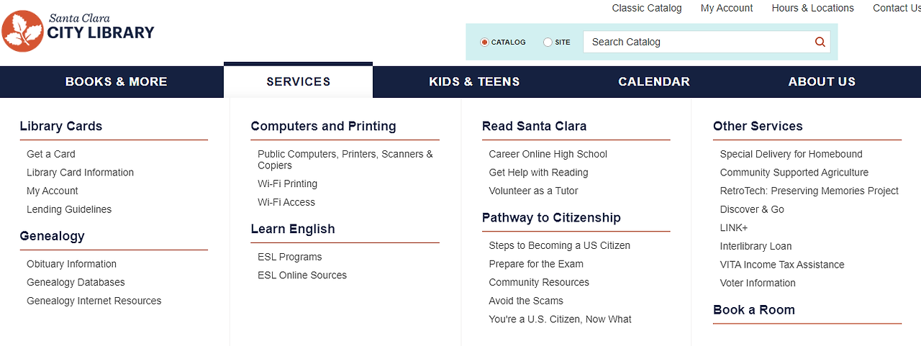The width and height of the screenshot is (921, 346).
Task: Open ESL Online Sources
Action: click(302, 275)
